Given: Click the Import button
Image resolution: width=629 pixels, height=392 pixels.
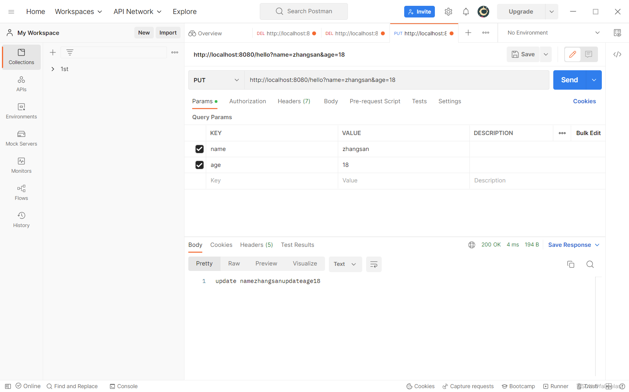Looking at the screenshot, I should (168, 33).
